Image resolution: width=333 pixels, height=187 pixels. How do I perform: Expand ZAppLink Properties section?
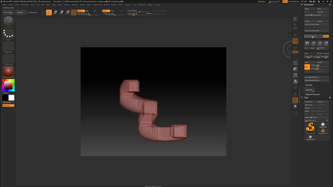tap(313, 95)
